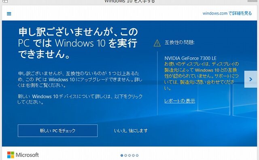Click the Microsoft wordmark text
The image size is (259, 160).
point(27,155)
